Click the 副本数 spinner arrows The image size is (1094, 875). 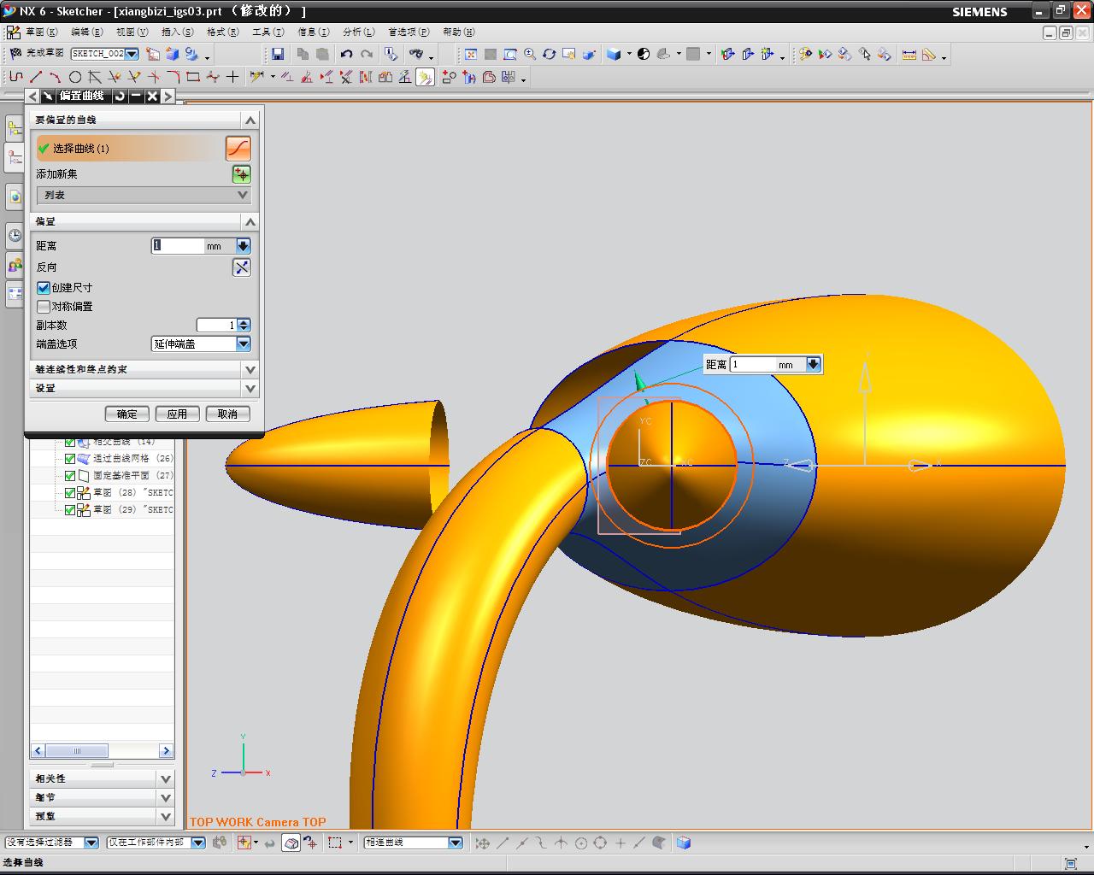[244, 326]
